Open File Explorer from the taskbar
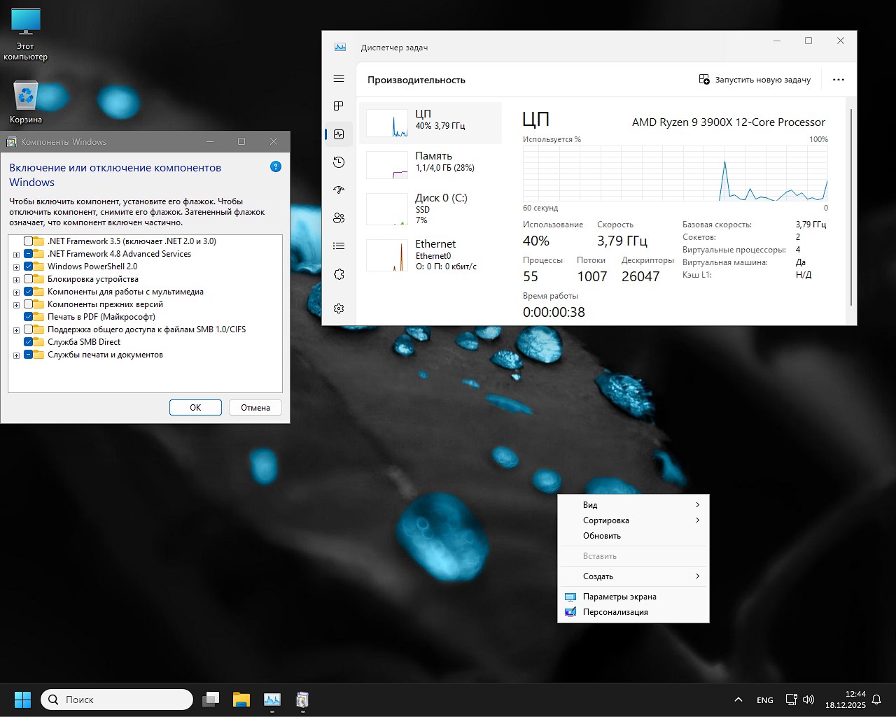This screenshot has height=717, width=896. (x=241, y=699)
